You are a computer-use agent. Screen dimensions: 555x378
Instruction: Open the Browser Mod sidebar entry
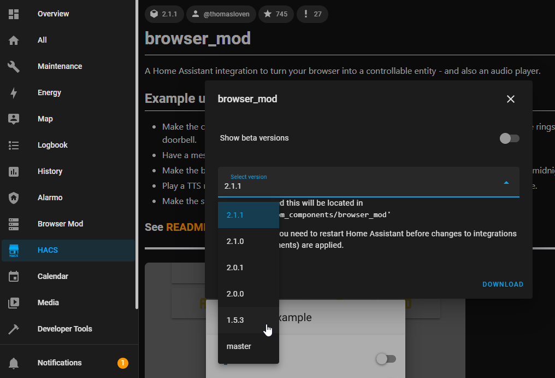click(x=60, y=224)
